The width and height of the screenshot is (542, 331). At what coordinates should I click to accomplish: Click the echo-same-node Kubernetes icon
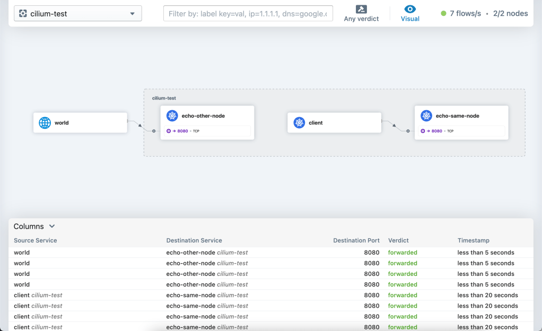pyautogui.click(x=426, y=116)
